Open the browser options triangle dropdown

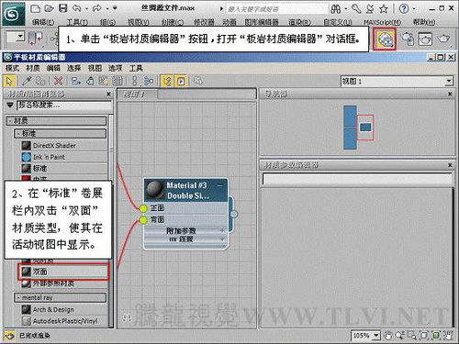(10, 105)
